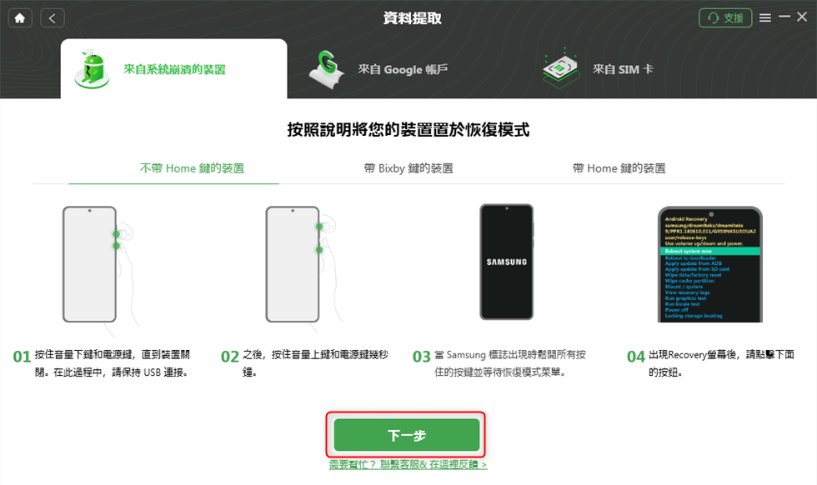Switch to 來自 Google 帳戶 tab

point(402,69)
